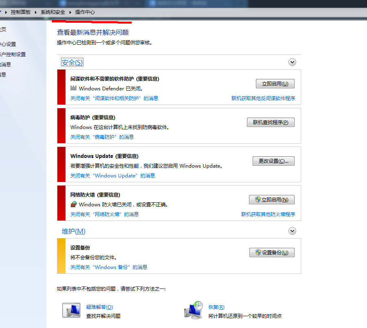367x328 pixels.
Task: Click 查看最新消息并解决问题 page title
Action: tap(93, 32)
